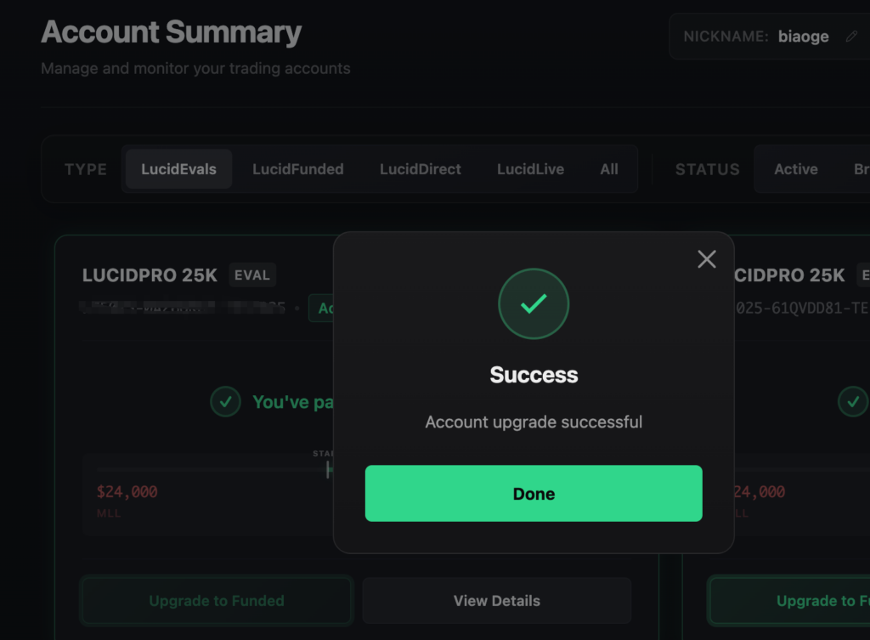Select the LucidEvals type filter
870x640 pixels.
[x=178, y=169]
